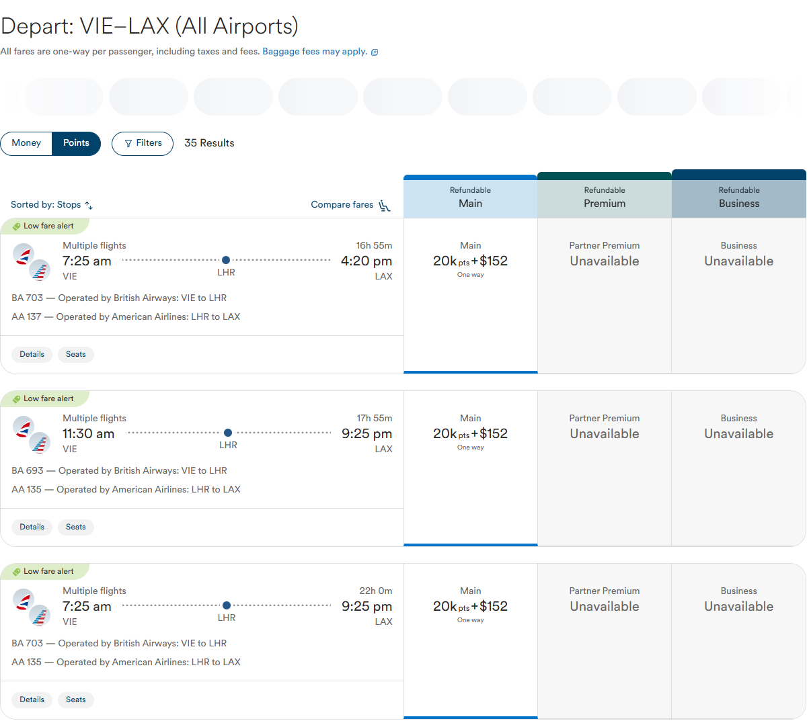Select the Refundable Business column header
Viewport: 809px width, 725px height.
click(x=738, y=198)
